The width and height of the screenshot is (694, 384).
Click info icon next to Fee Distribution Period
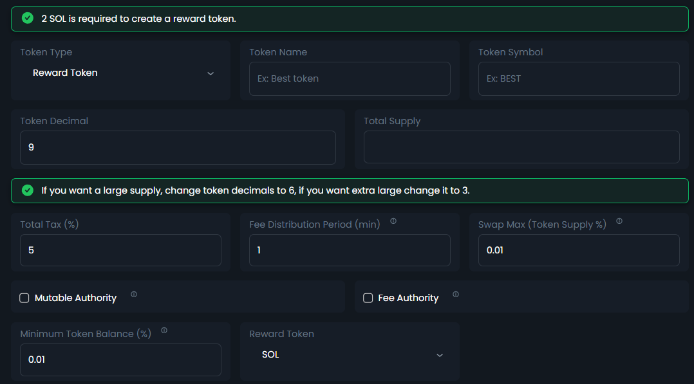click(393, 221)
